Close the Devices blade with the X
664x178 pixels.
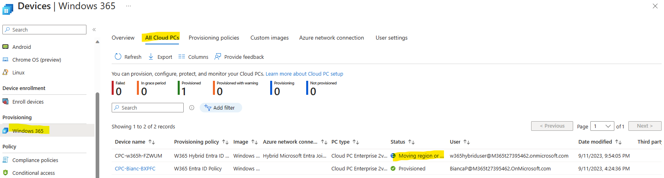pos(655,6)
